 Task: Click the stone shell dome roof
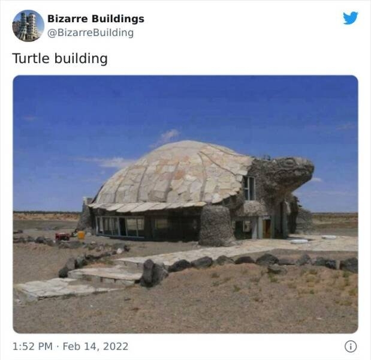click(x=173, y=174)
